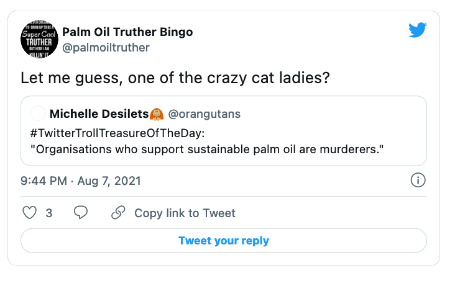Click the @orangutans handle
Viewport: 455px width, 281px height.
point(205,114)
